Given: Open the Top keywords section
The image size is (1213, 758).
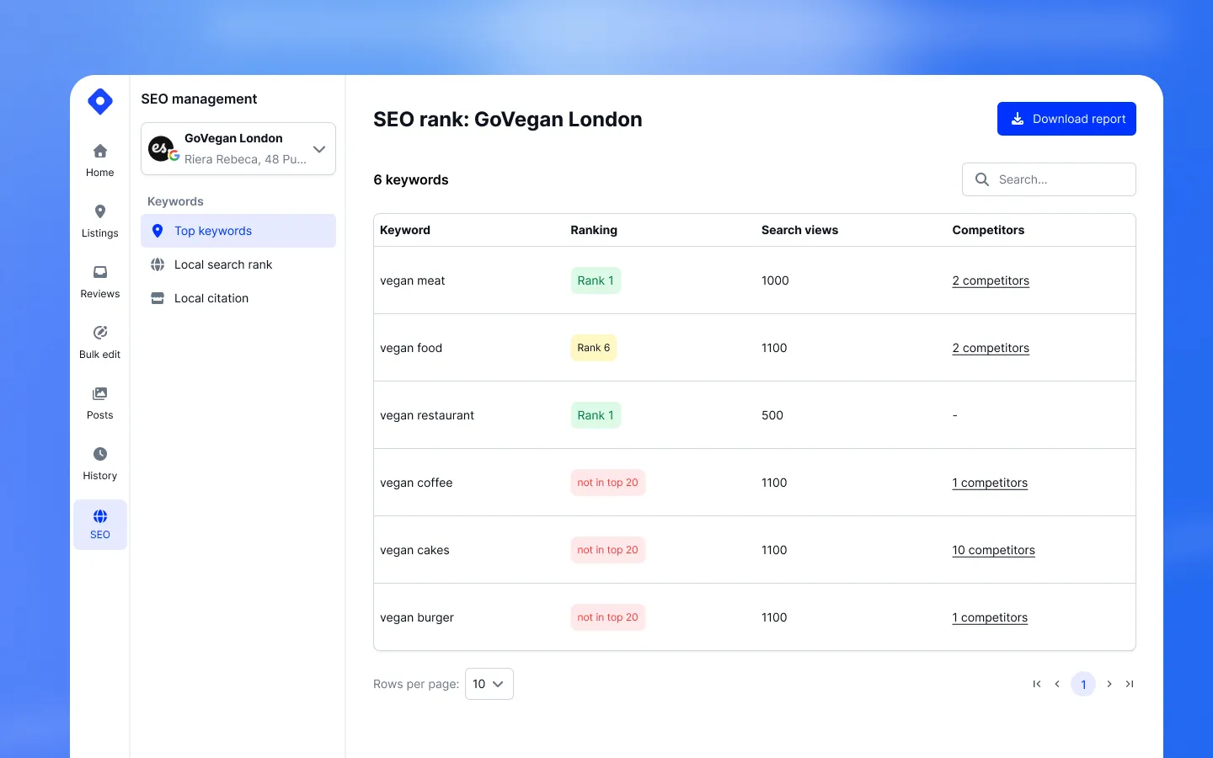Looking at the screenshot, I should pyautogui.click(x=212, y=231).
